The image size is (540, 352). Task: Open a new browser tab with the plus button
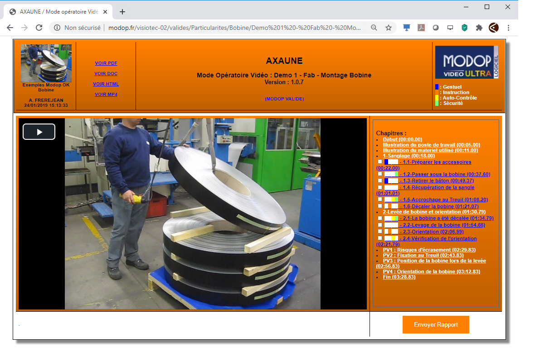[x=122, y=12]
